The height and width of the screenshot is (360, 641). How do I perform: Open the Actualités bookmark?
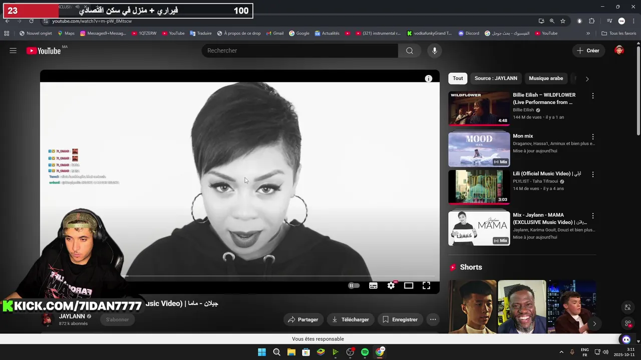327,33
